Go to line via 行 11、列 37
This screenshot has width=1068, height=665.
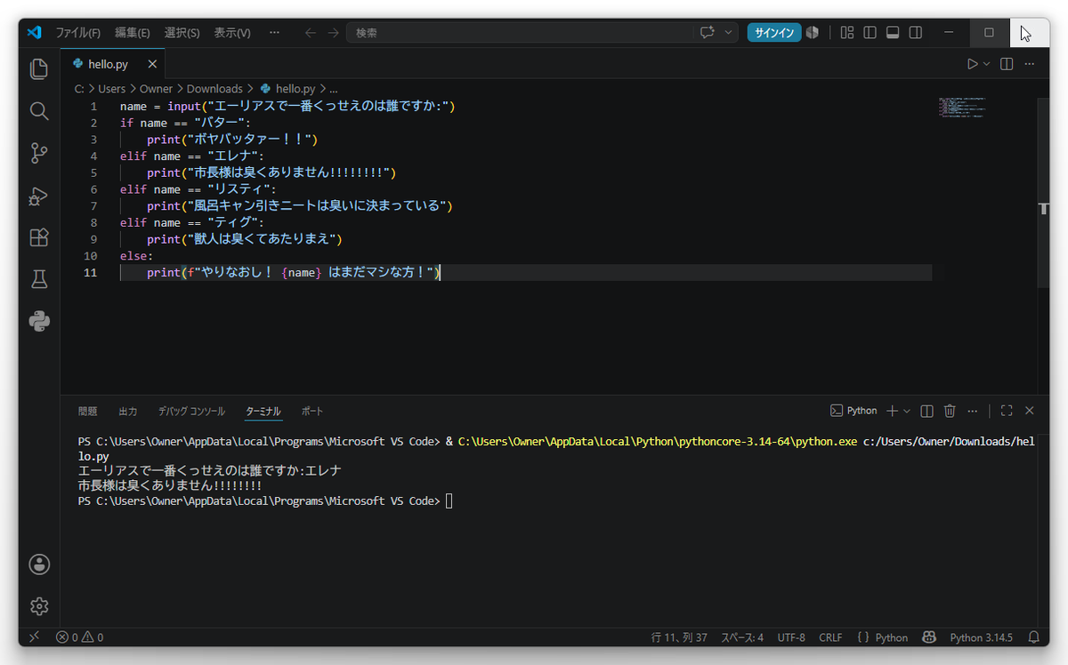[x=679, y=637]
